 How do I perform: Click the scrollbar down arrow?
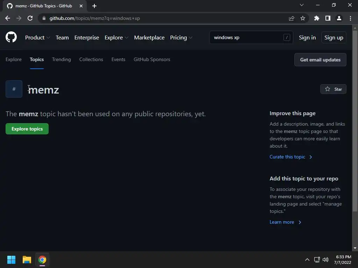point(355,248)
